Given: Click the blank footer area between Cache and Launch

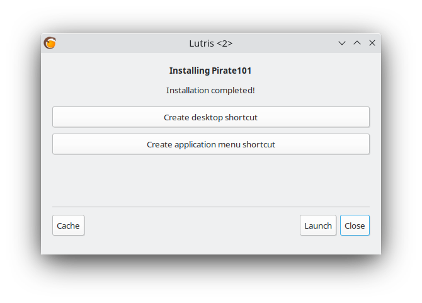Looking at the screenshot, I should coord(189,226).
